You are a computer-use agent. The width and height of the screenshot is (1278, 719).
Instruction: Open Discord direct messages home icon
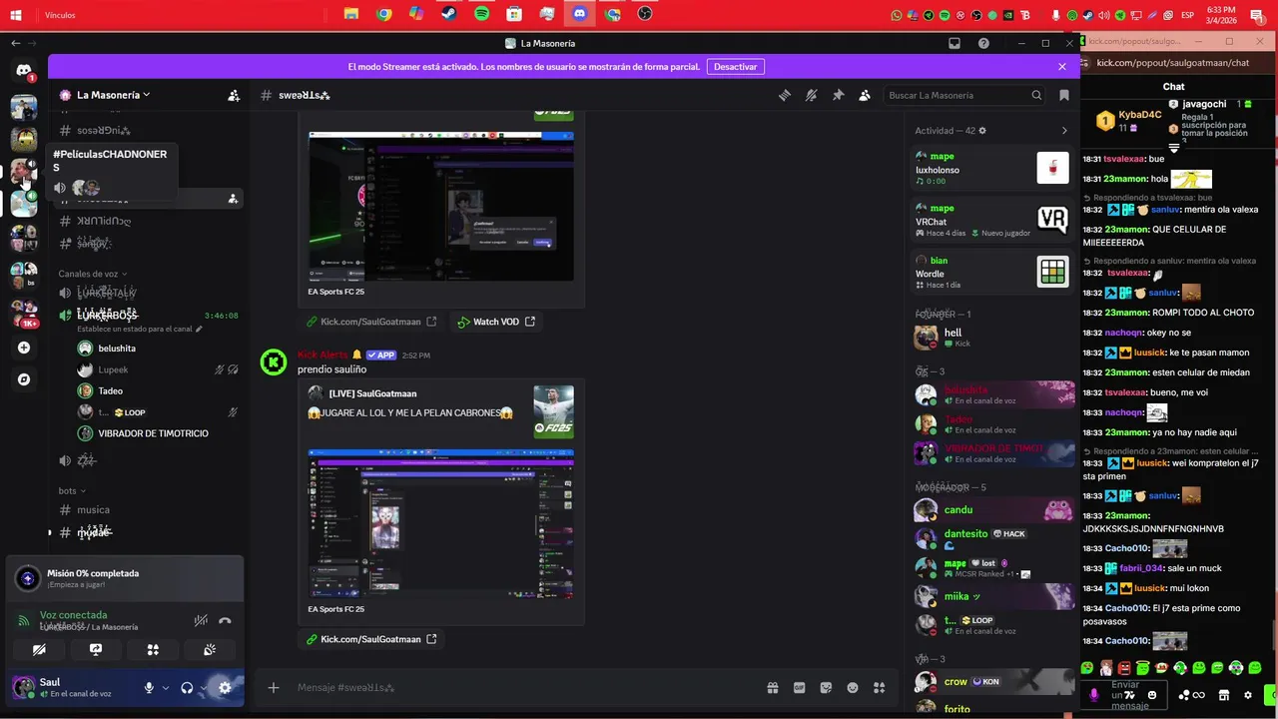point(24,71)
